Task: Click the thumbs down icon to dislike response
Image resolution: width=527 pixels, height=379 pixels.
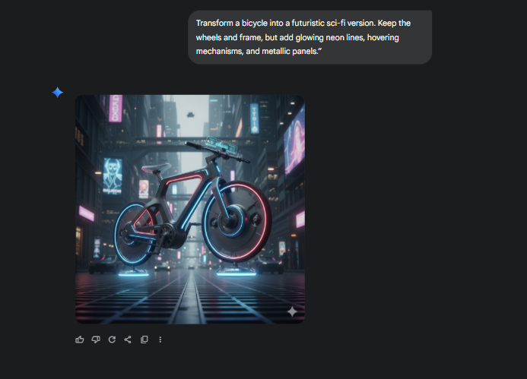Action: 96,340
